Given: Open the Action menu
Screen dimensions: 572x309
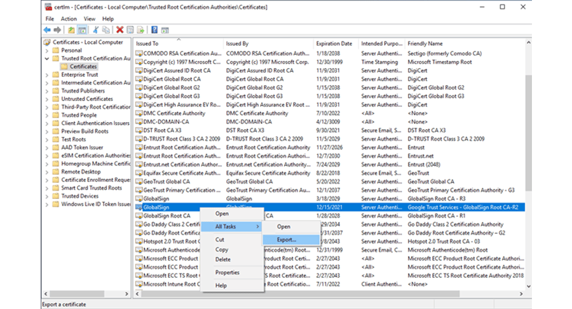Looking at the screenshot, I should [x=69, y=19].
